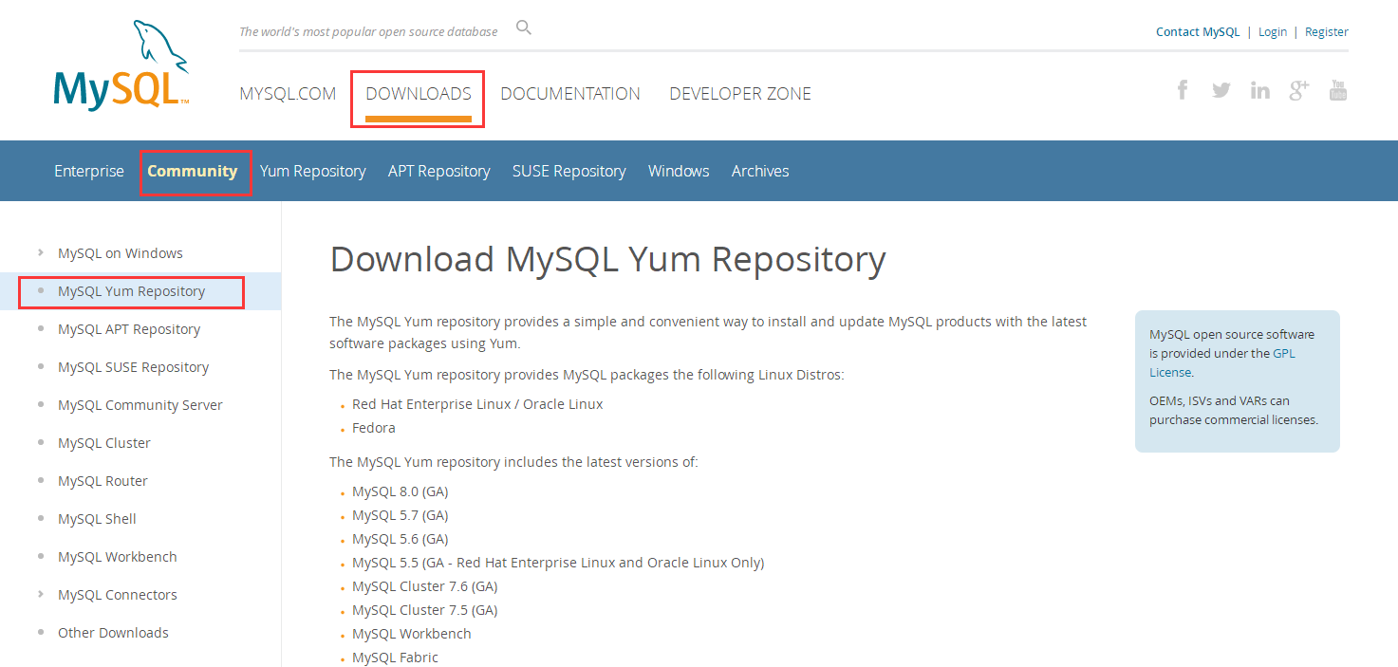Expand the MySQL on Windows sidebar arrow
This screenshot has height=667, width=1398.
pyautogui.click(x=40, y=253)
